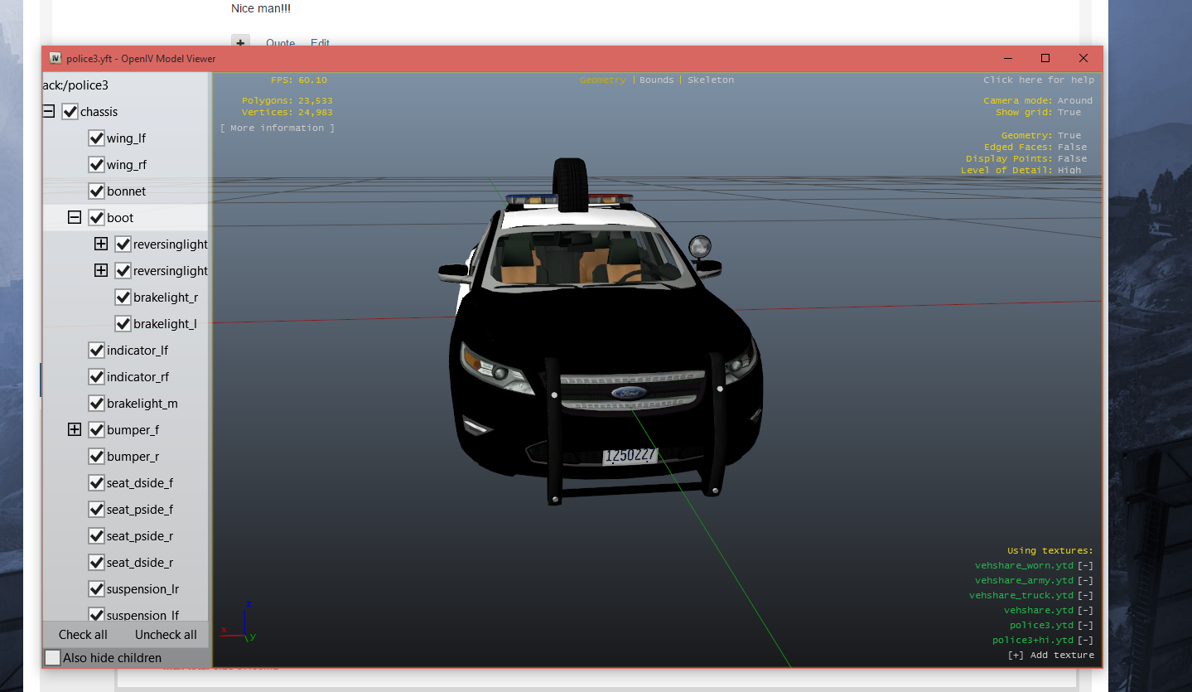
Task: Click the OpenIV app icon in title bar
Action: [55, 58]
